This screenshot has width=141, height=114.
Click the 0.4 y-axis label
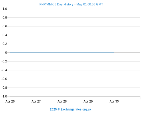[x=5, y=35]
